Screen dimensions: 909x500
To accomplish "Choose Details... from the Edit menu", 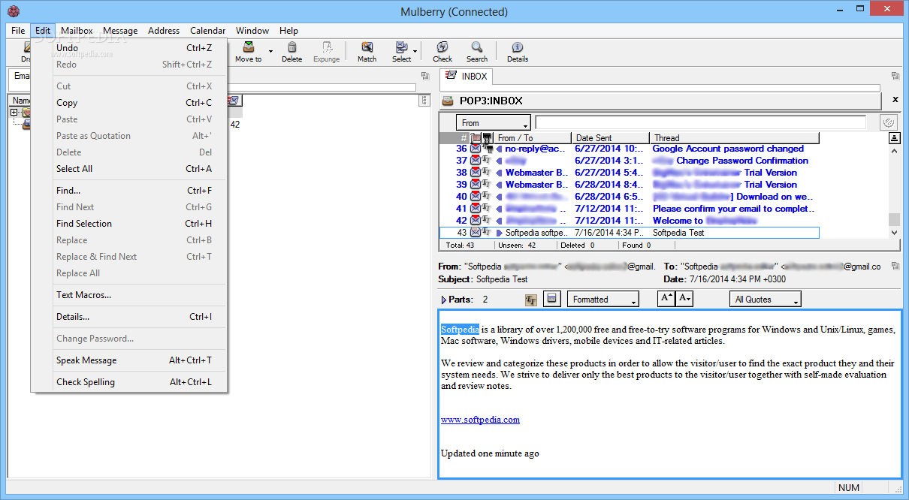I will click(129, 317).
